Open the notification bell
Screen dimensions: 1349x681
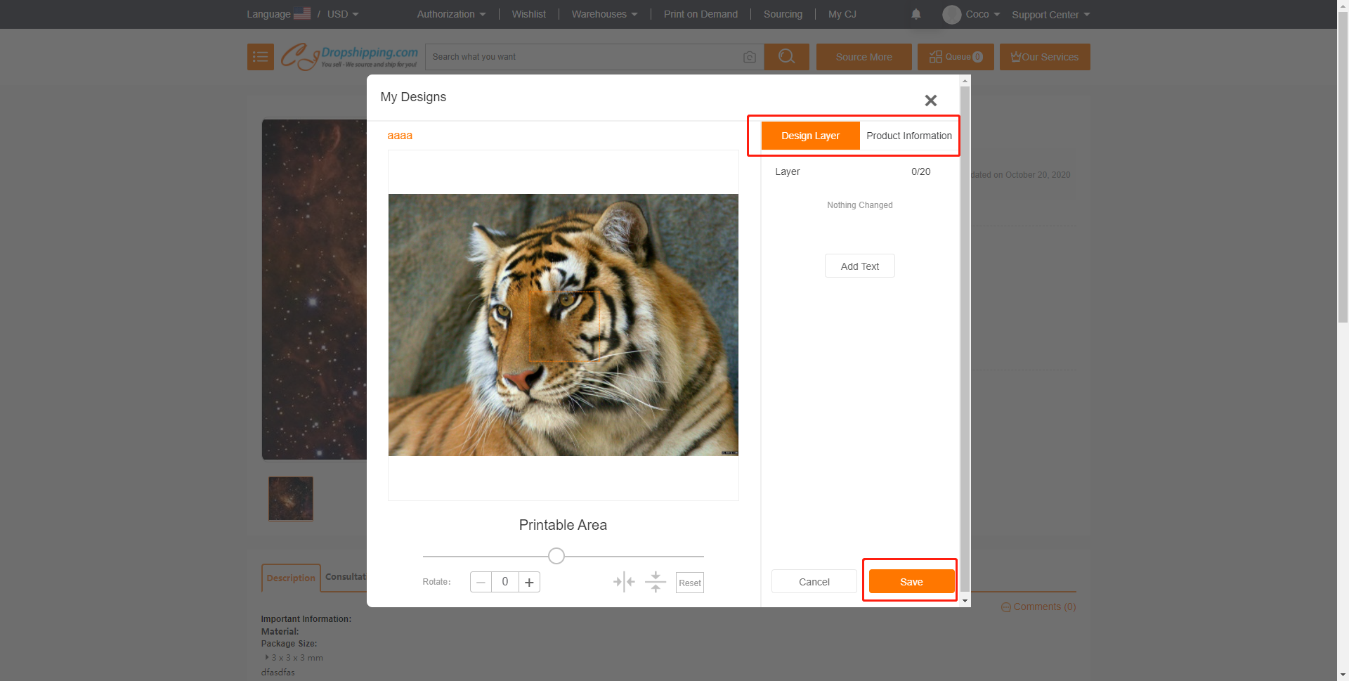tap(915, 14)
